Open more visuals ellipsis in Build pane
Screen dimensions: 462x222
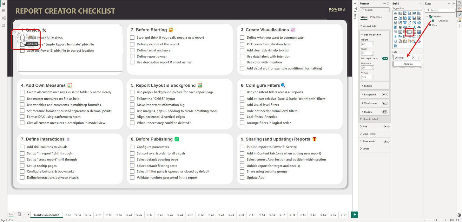(x=400, y=46)
